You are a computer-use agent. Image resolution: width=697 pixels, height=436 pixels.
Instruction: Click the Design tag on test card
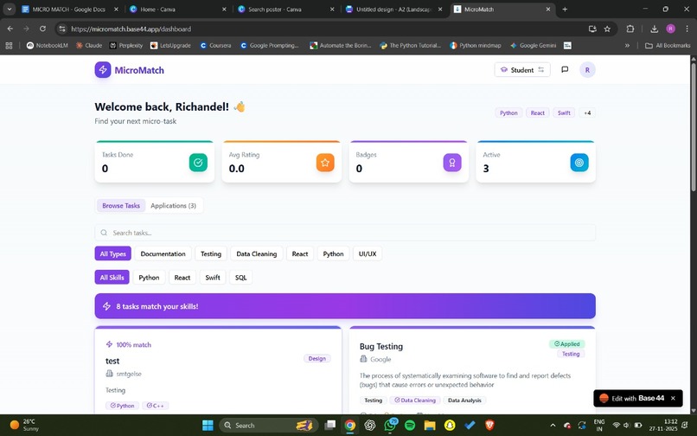click(317, 359)
